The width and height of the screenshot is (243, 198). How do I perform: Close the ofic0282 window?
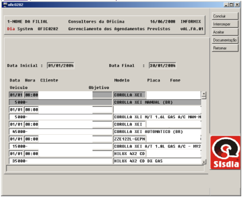point(237,5)
